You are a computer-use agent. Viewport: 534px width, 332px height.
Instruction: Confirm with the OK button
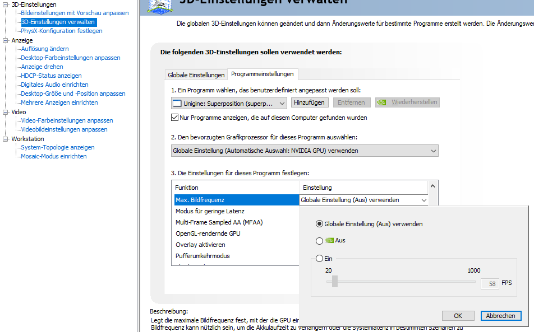coord(458,316)
